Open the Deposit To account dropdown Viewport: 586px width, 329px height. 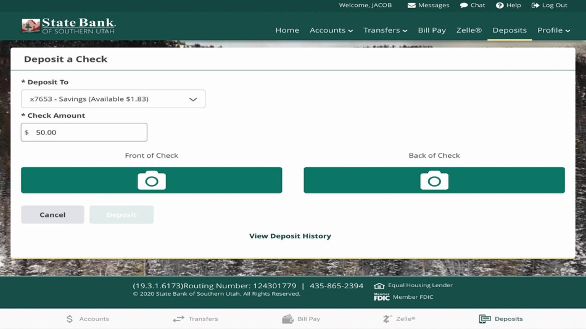[x=113, y=99]
